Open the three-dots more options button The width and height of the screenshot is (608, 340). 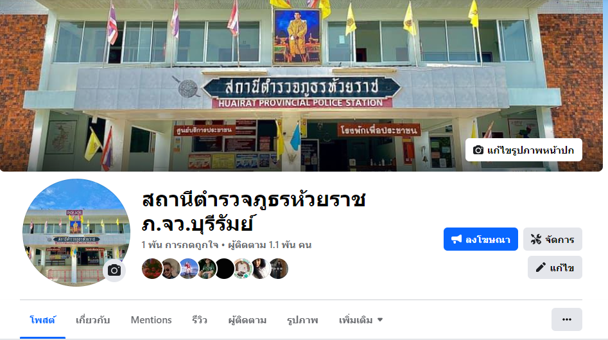tap(566, 319)
